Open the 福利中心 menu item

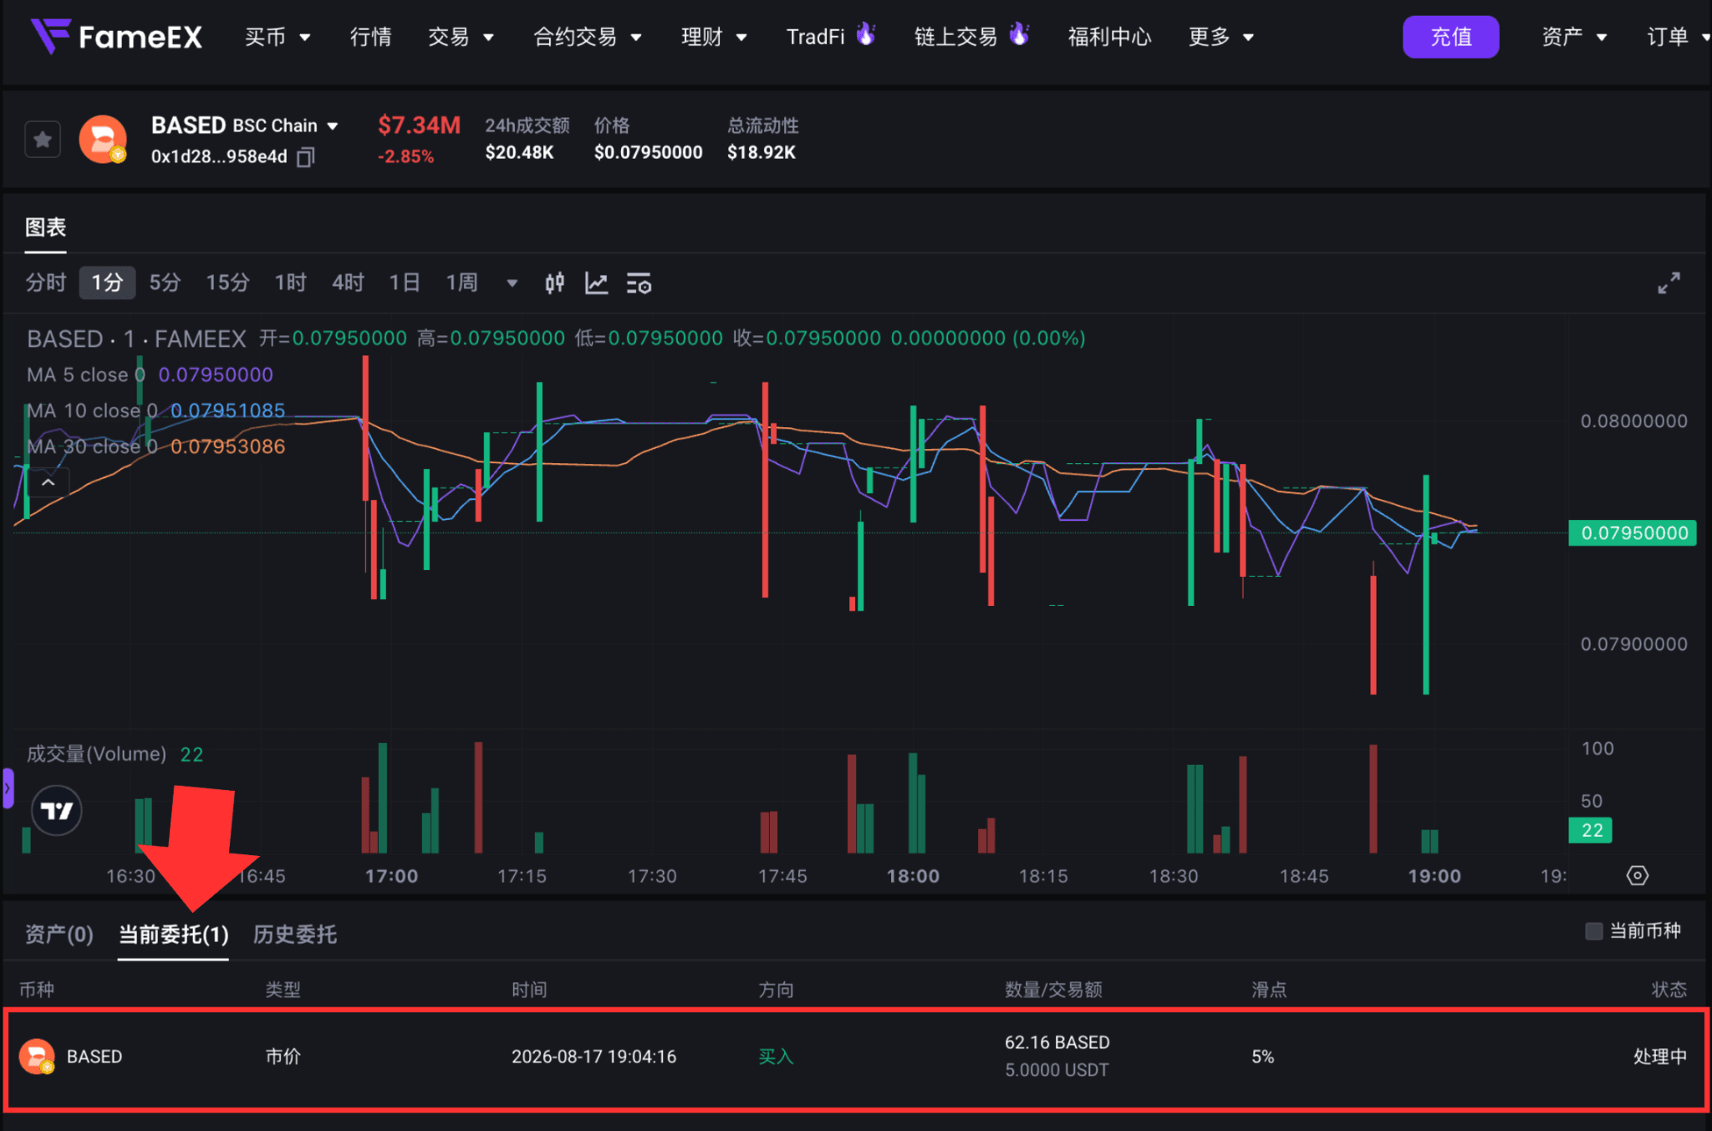tap(1109, 37)
